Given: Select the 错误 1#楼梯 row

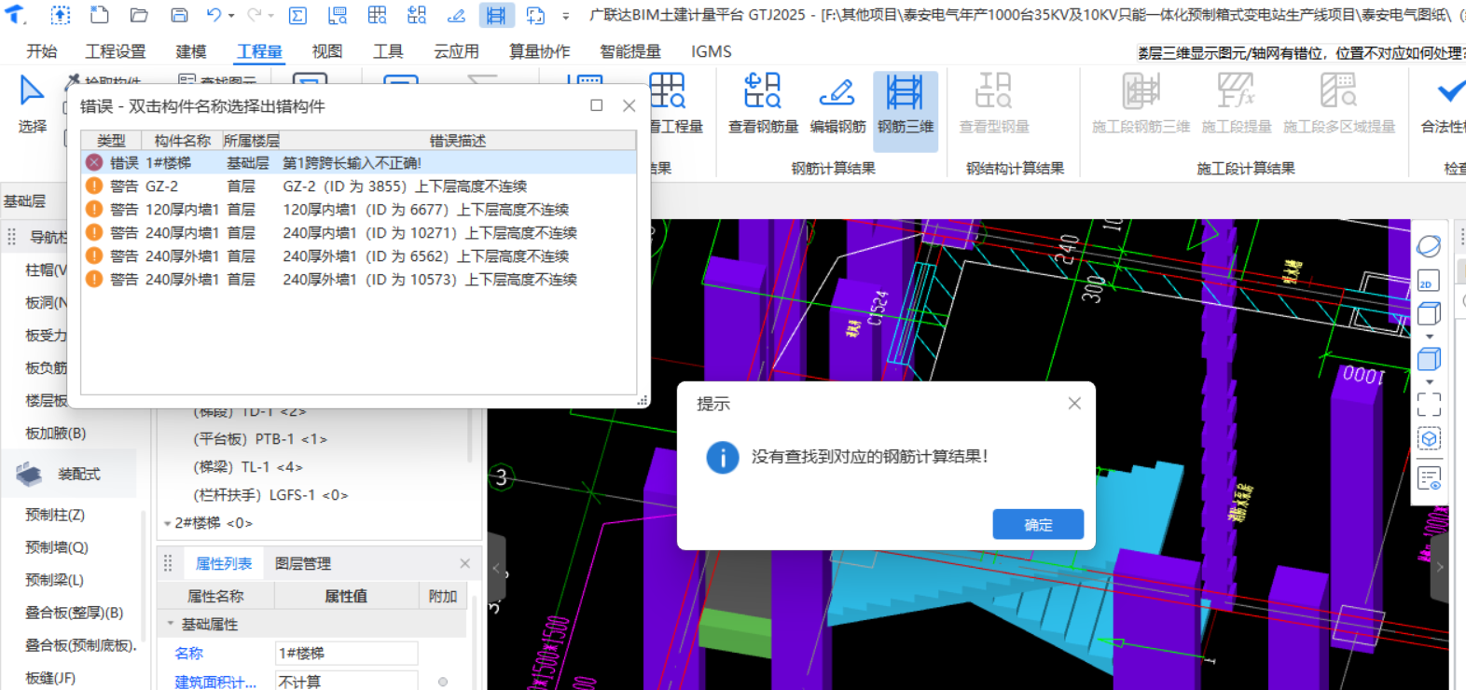Looking at the screenshot, I should click(x=359, y=162).
